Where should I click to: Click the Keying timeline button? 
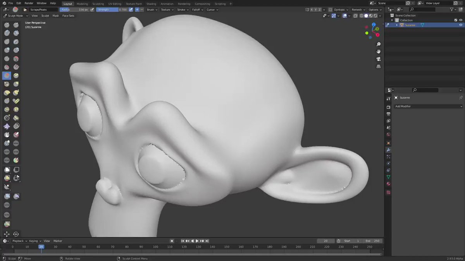(34, 241)
